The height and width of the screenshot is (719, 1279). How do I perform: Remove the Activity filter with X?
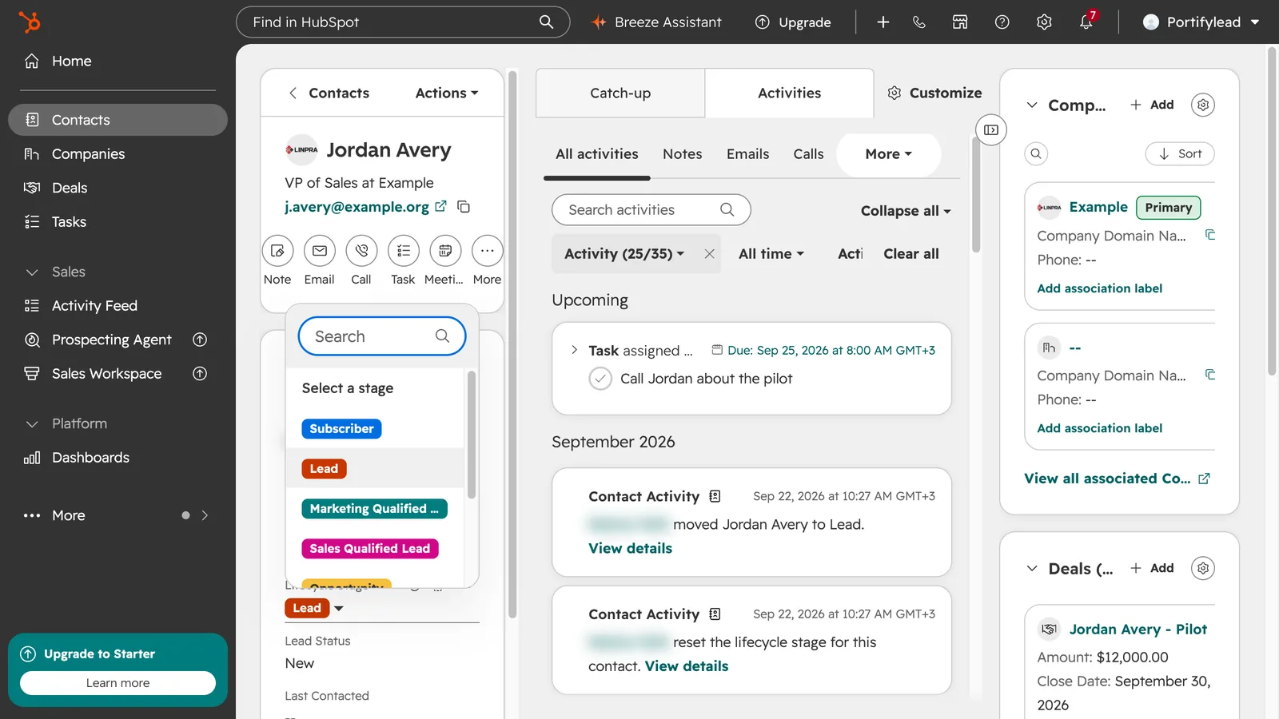pos(709,254)
